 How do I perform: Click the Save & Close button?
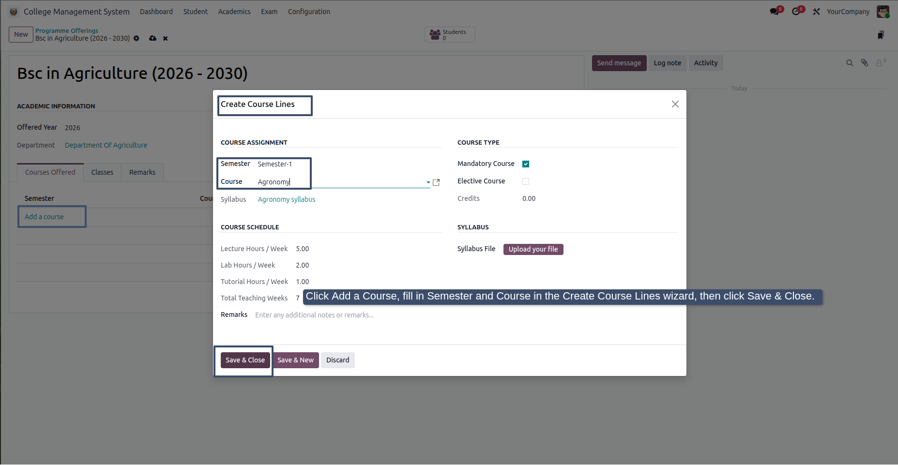245,360
